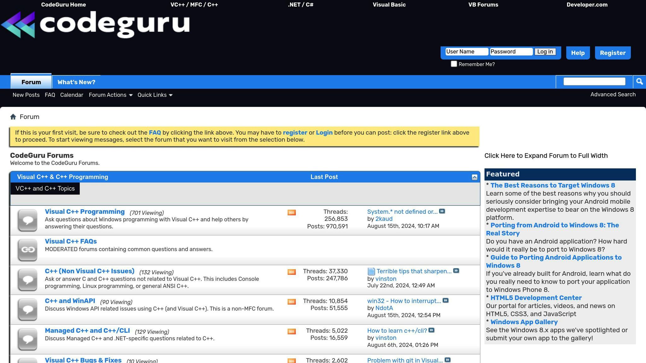Click the link icon beside Visual C++ FAQs
This screenshot has width=646, height=363.
[x=27, y=250]
